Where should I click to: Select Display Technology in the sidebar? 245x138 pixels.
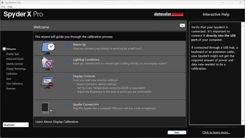(x=16, y=69)
